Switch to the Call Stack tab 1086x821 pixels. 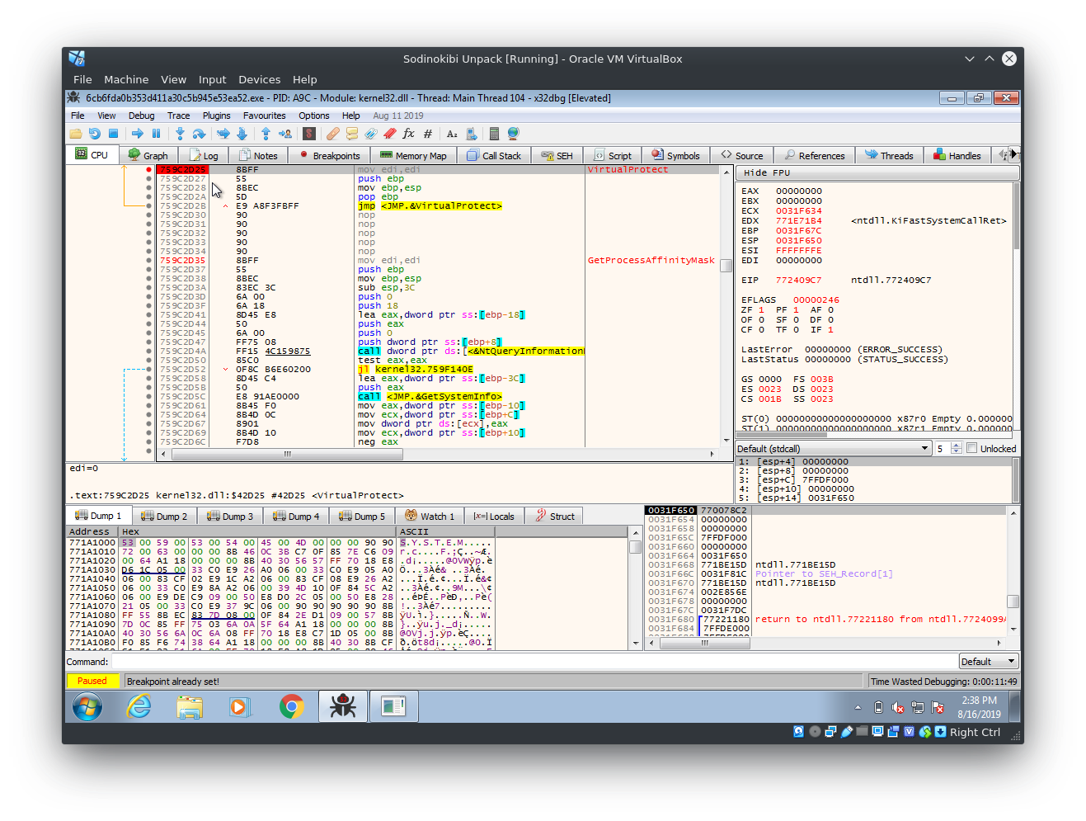tap(494, 155)
